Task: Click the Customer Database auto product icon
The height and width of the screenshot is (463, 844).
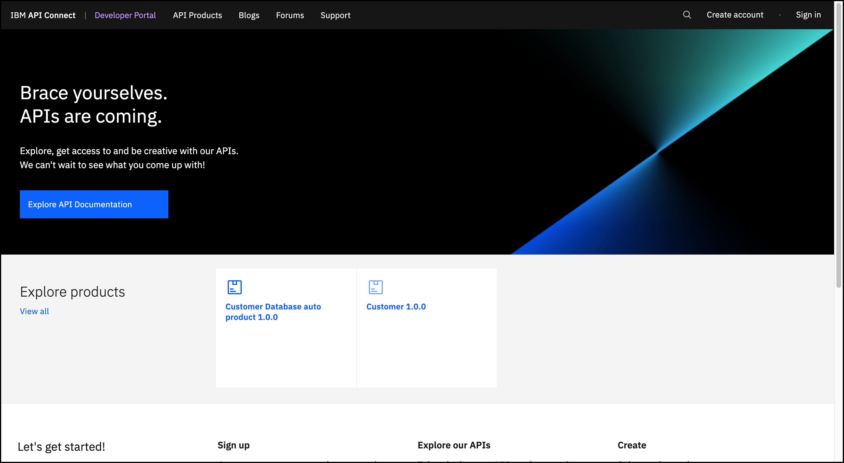Action: tap(235, 287)
